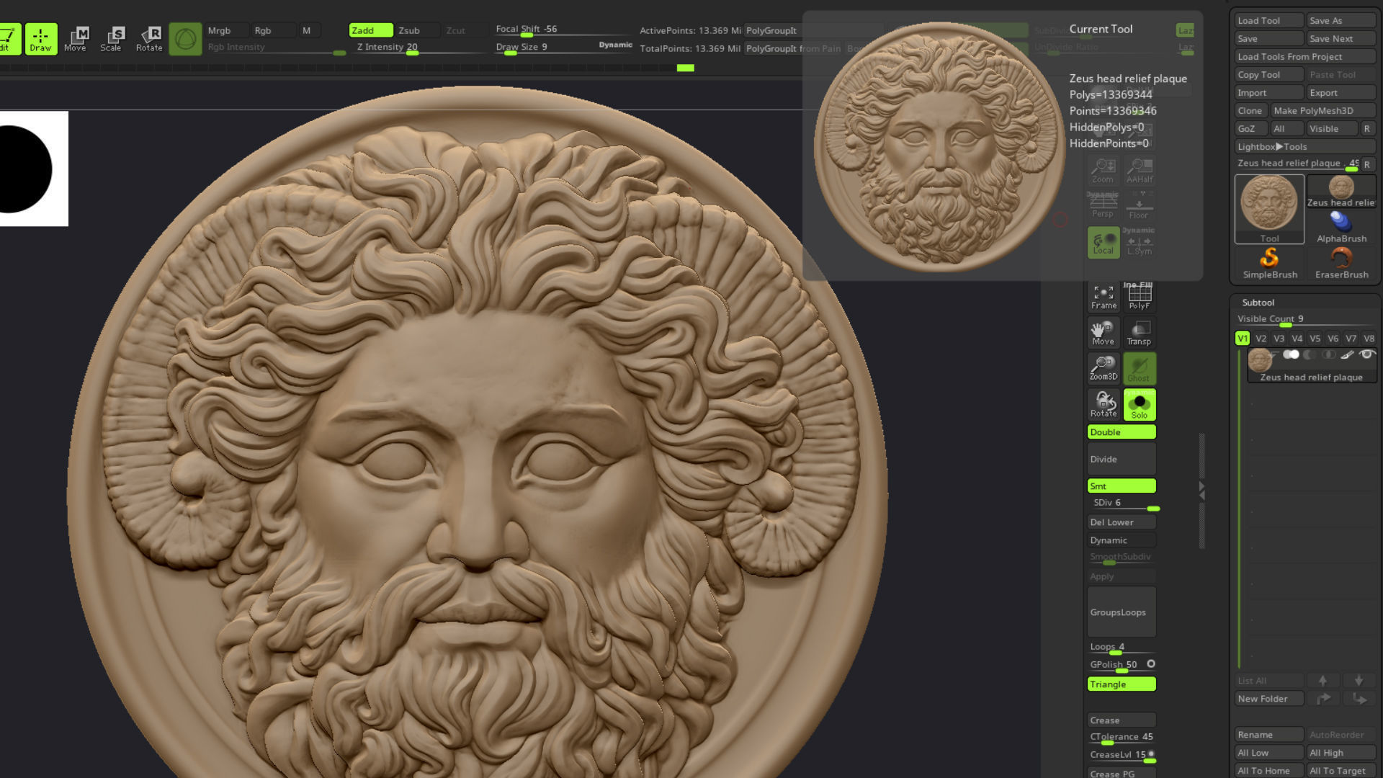
Task: Activate the Scale transform tool
Action: point(111,38)
